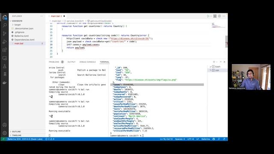Change language mode Ballerina
This screenshot has width=274, height=154.
(205, 139)
